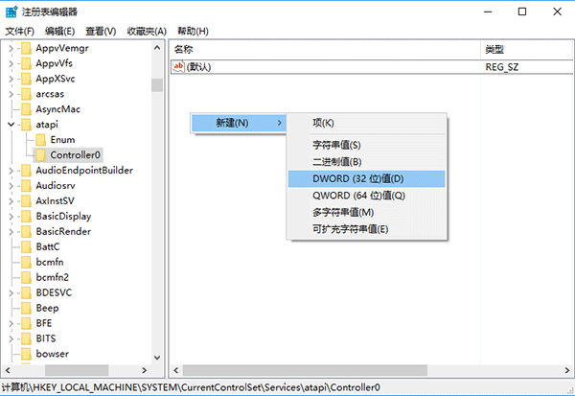Expand the AudioEndpointBuilder tree node

pyautogui.click(x=11, y=171)
